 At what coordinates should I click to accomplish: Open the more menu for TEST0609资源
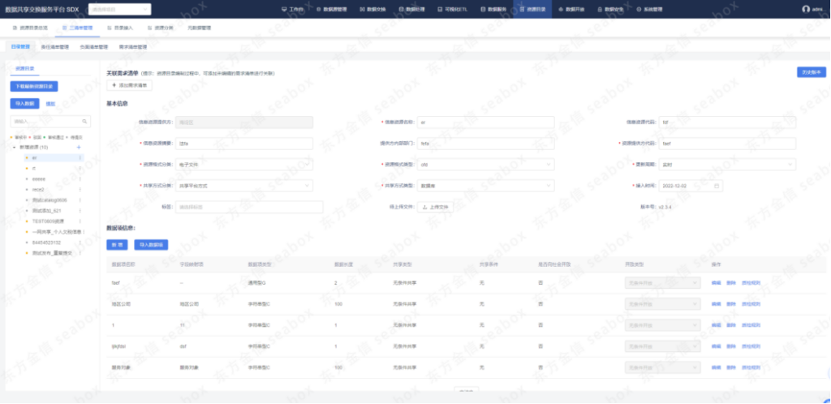pos(80,221)
